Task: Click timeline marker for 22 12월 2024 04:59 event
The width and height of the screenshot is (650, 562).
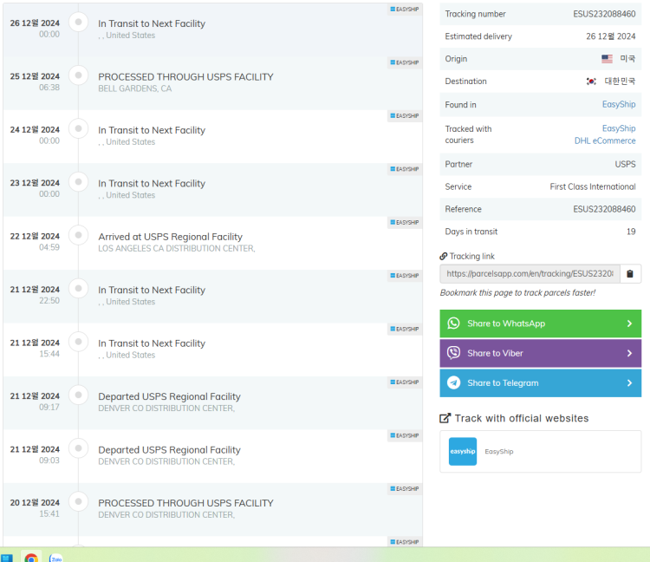Action: pyautogui.click(x=78, y=235)
